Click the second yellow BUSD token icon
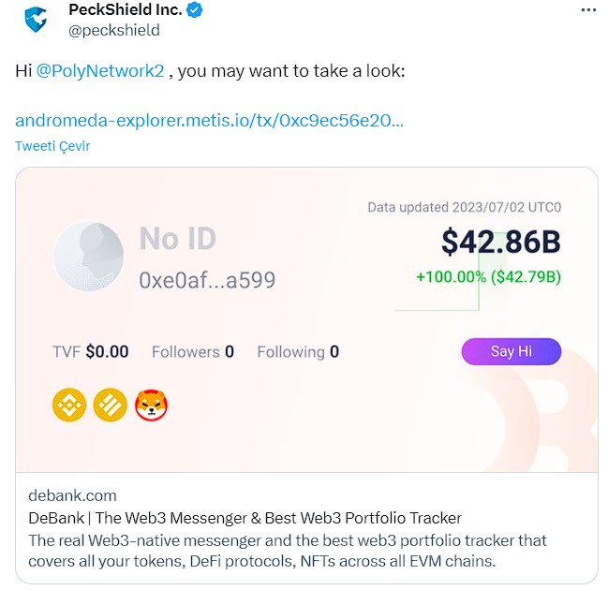The image size is (608, 590). 110,406
